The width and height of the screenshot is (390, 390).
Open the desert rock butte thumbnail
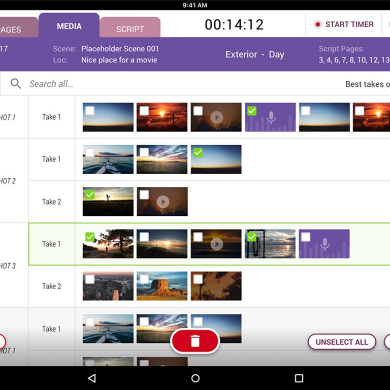click(x=162, y=286)
